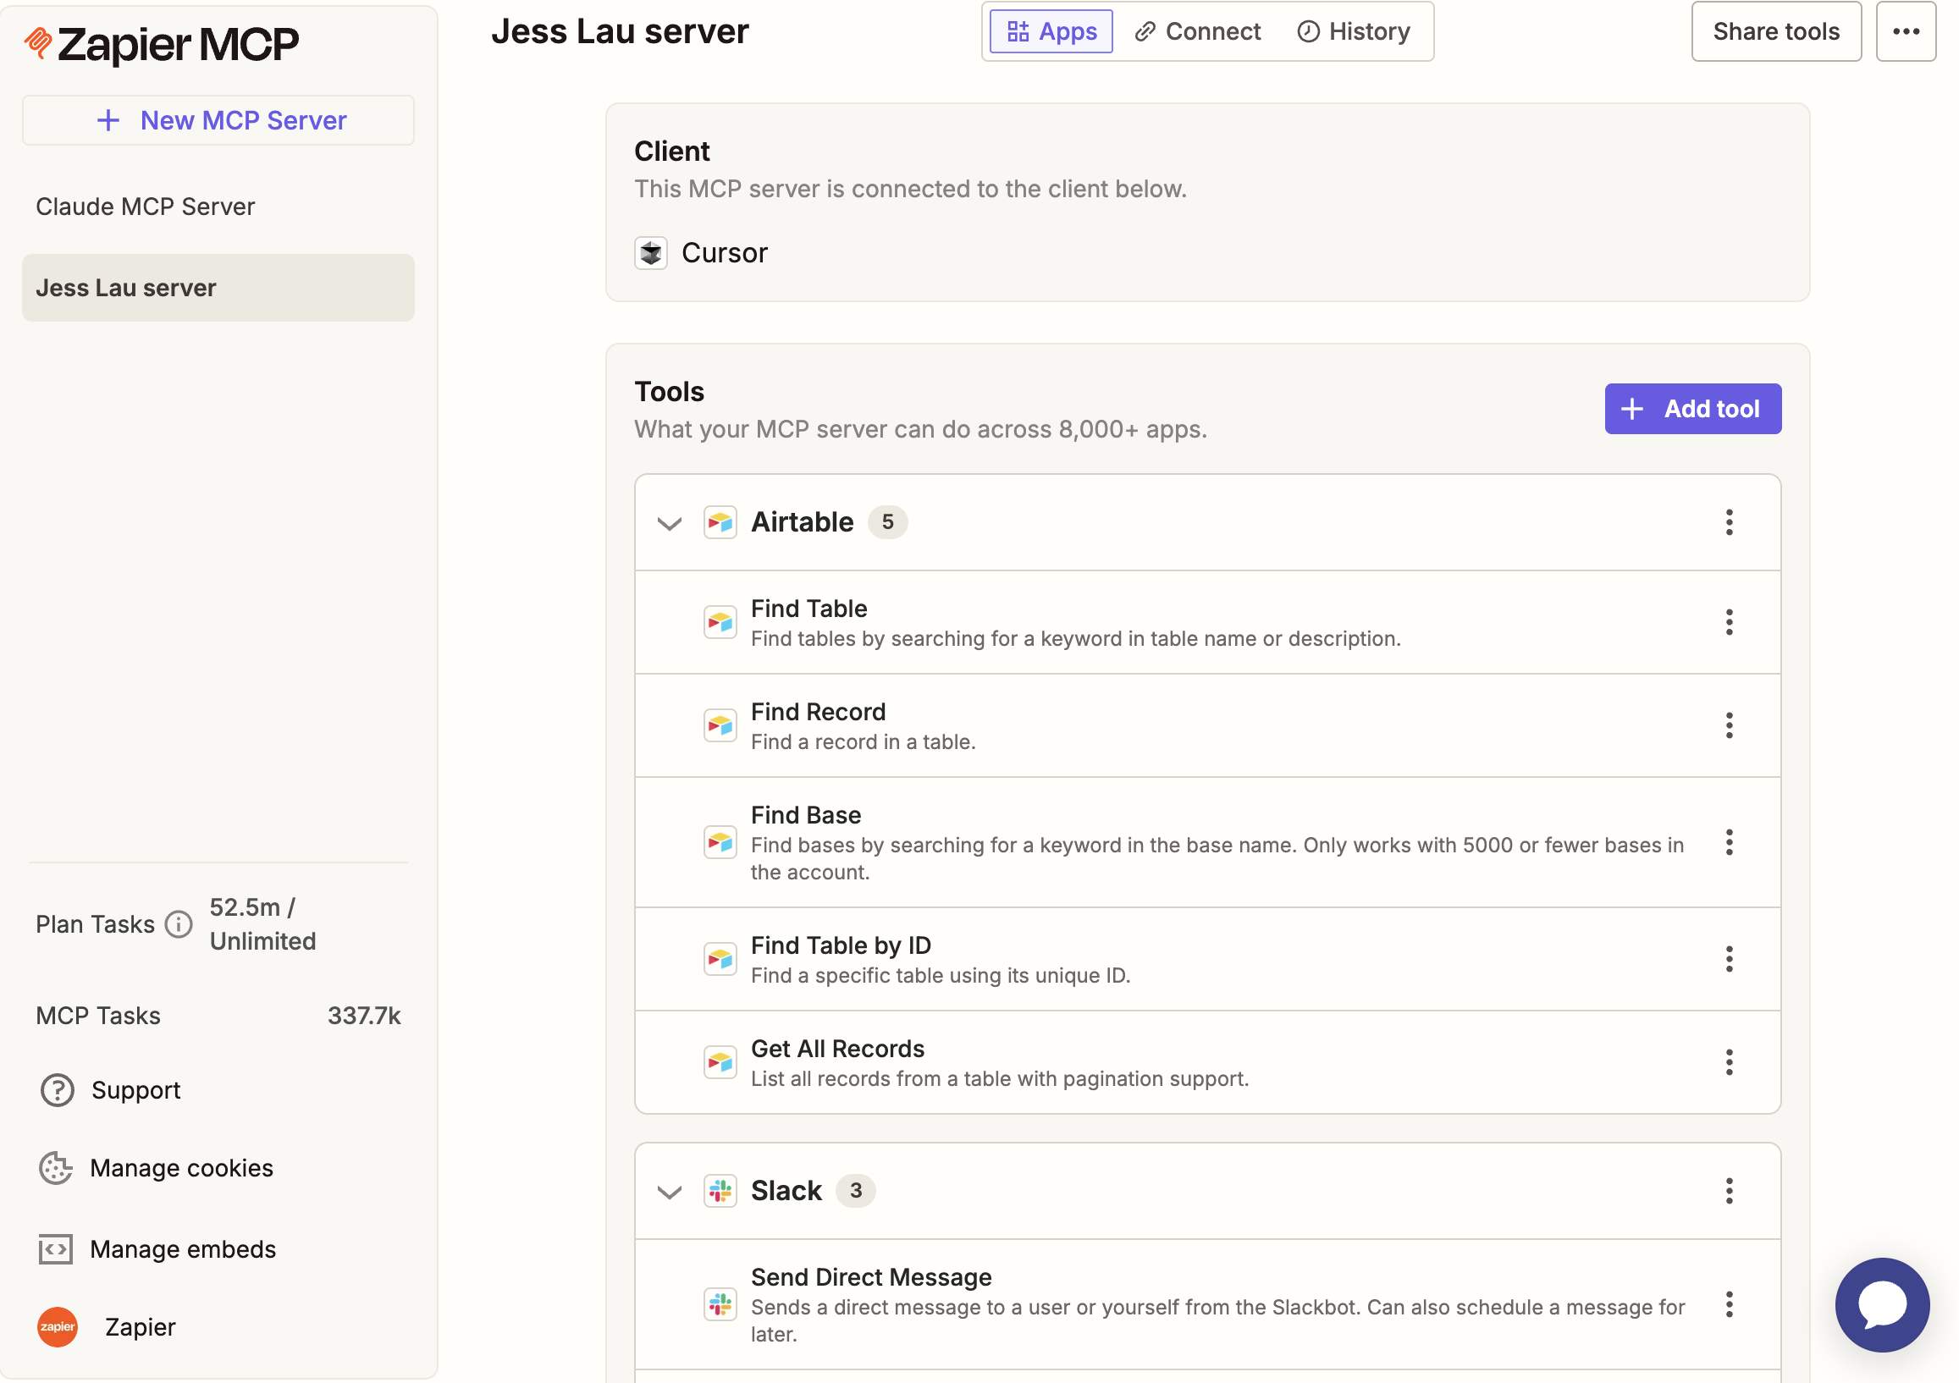Image resolution: width=1959 pixels, height=1383 pixels.
Task: Click the Client section heading
Action: (x=671, y=151)
